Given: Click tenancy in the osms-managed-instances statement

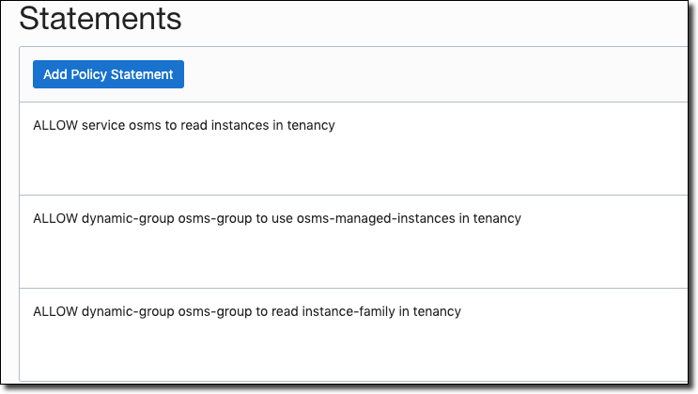Looking at the screenshot, I should (497, 218).
